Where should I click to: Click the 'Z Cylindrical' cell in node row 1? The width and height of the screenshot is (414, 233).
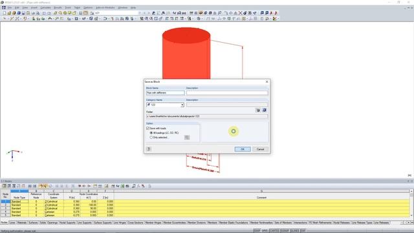click(54, 201)
